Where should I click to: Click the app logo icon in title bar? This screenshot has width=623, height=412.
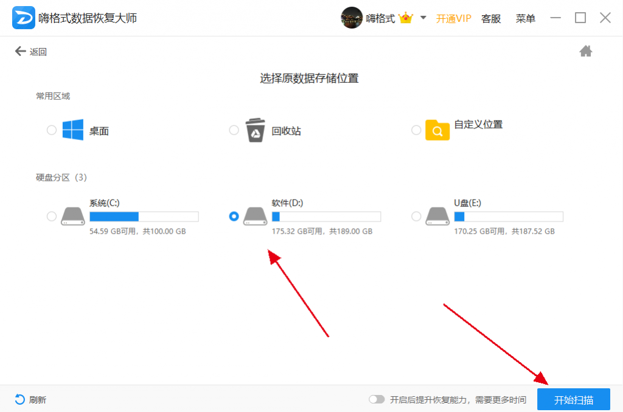[24, 18]
